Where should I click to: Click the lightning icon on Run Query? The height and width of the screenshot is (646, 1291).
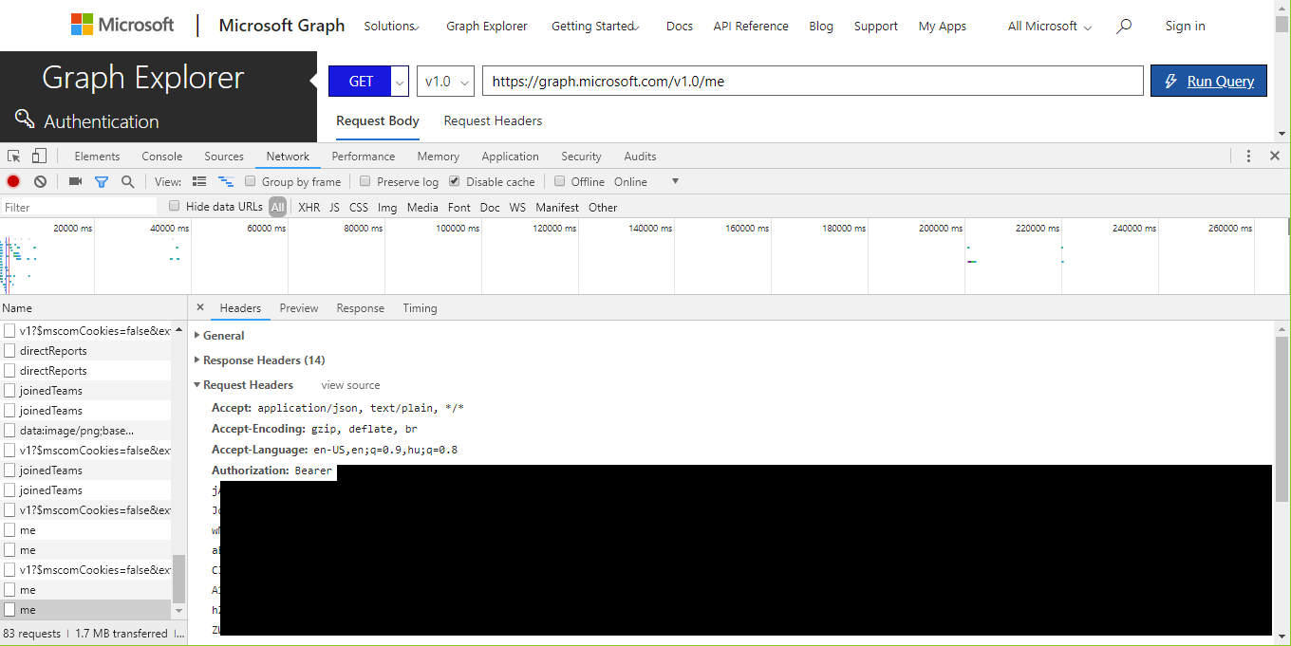coord(1170,82)
